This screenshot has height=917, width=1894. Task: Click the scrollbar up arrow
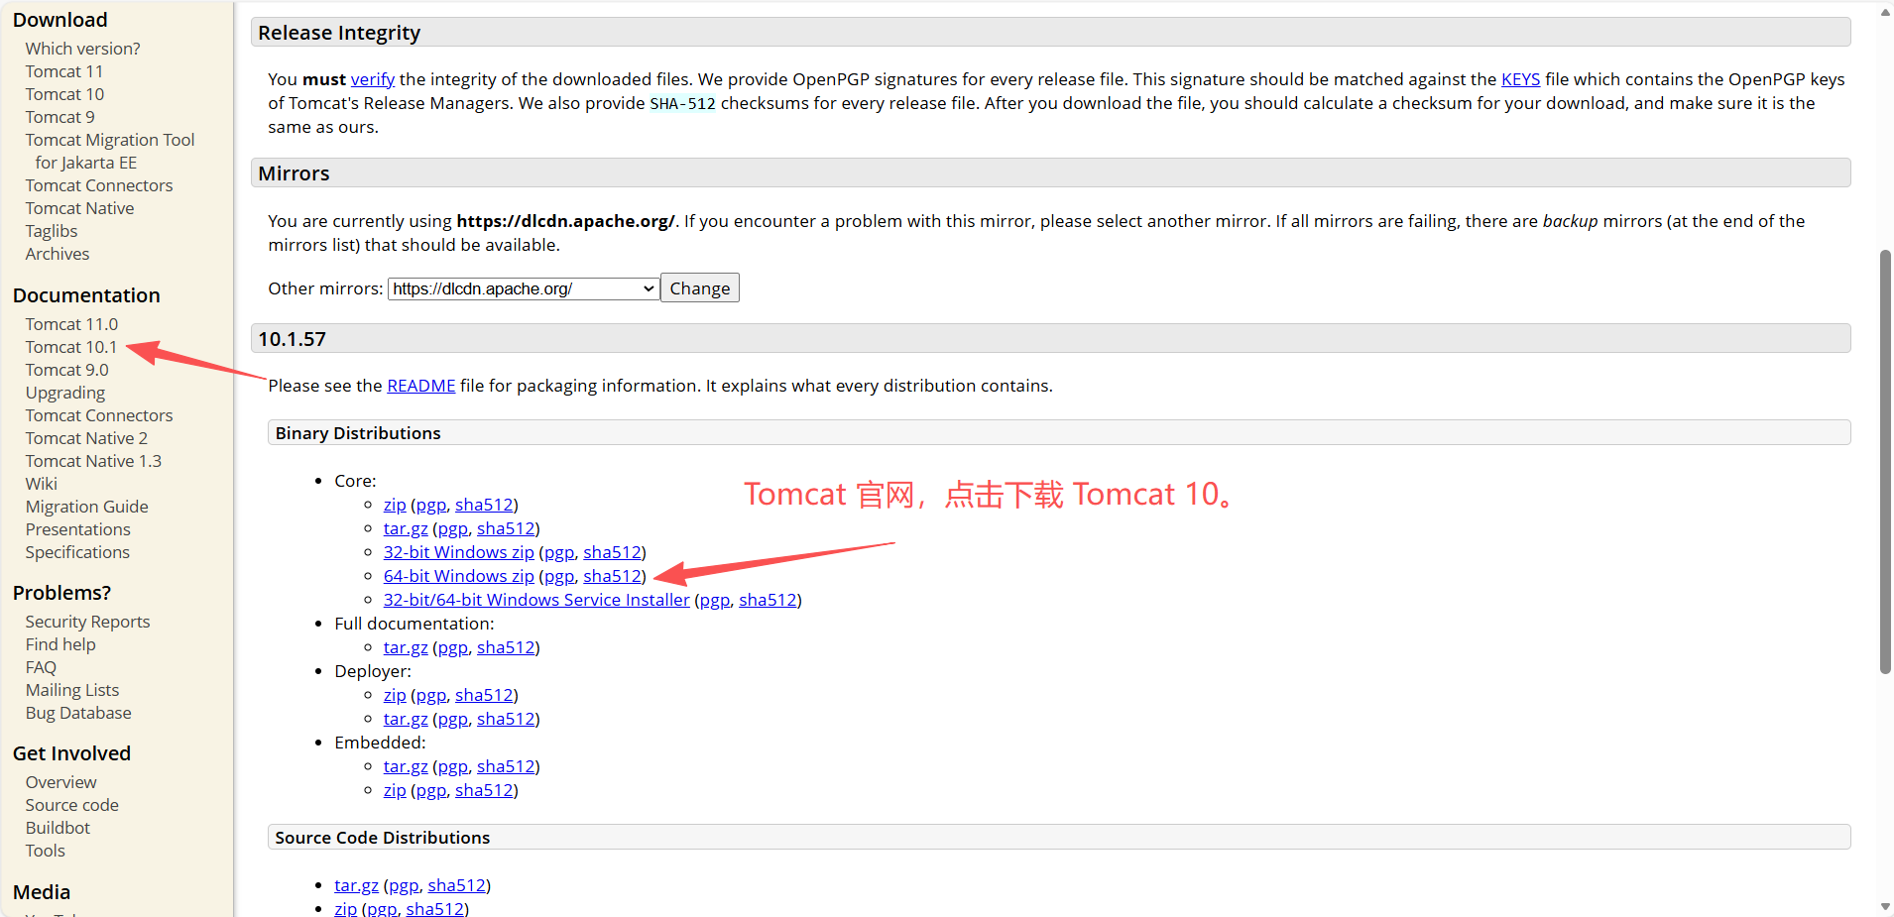coord(1885,13)
